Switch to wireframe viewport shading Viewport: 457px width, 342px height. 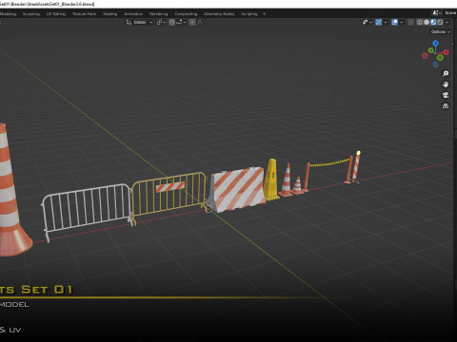[x=420, y=22]
